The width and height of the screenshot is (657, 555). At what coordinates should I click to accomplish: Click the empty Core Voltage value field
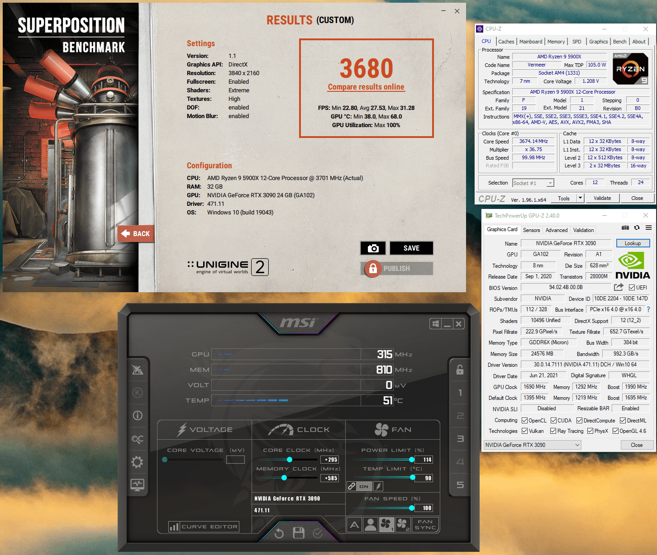(x=235, y=460)
